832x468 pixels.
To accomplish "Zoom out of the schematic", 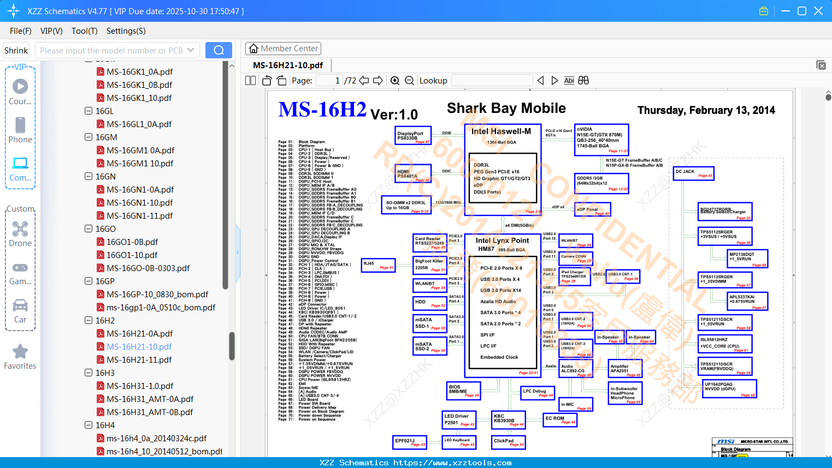I will click(x=409, y=81).
